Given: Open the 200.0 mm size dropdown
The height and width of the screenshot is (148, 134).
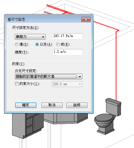Looking at the screenshot, I should coord(67,84).
